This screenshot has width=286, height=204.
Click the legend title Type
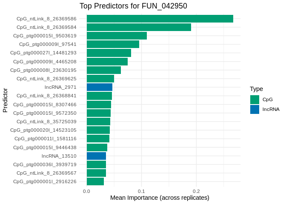click(x=256, y=89)
